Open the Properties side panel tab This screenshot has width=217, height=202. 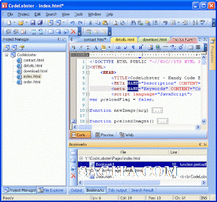pyautogui.click(x=212, y=53)
